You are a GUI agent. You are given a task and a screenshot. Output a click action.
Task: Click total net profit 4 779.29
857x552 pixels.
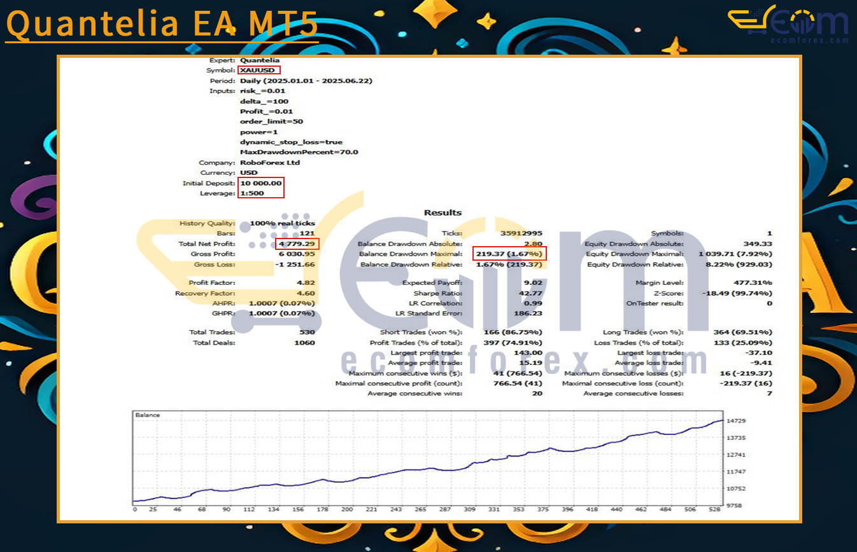297,244
